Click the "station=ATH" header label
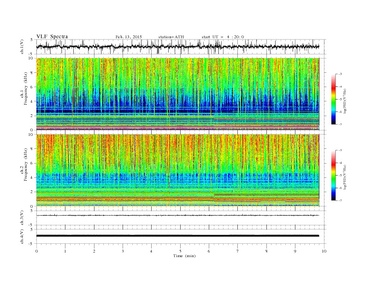This screenshot has width=365, height=282. [x=171, y=37]
